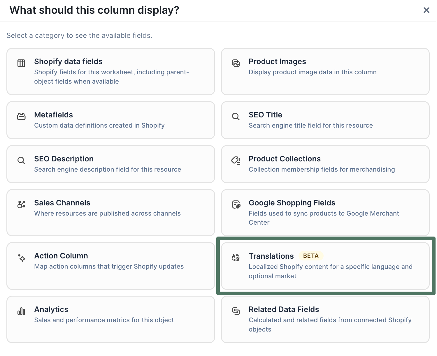Select the Shopify data fields heading
Viewport: 437px width, 356px height.
[68, 61]
